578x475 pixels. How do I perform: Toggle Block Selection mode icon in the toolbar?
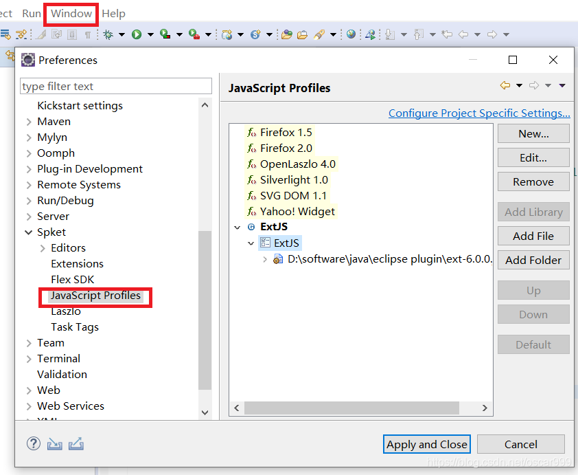coord(72,34)
